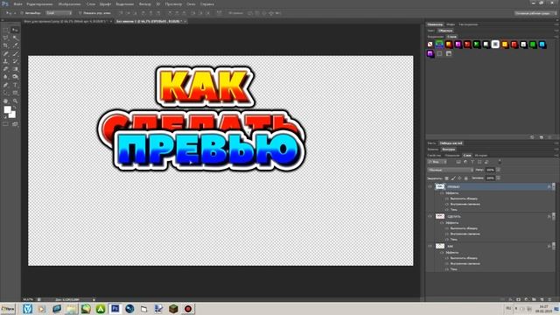
Task: Click the layer opacity value field
Action: pyautogui.click(x=490, y=170)
